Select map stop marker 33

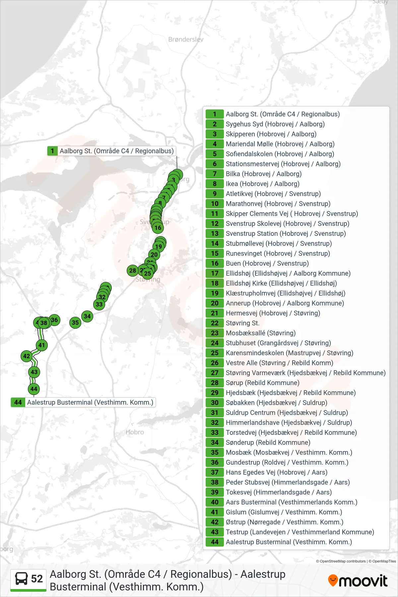click(99, 304)
